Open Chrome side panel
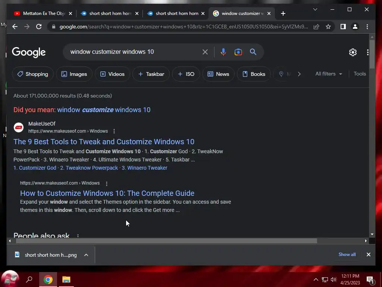382x287 pixels. click(x=343, y=27)
